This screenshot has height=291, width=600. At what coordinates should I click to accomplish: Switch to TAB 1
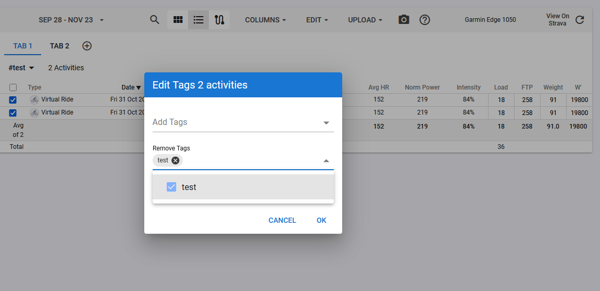click(22, 46)
